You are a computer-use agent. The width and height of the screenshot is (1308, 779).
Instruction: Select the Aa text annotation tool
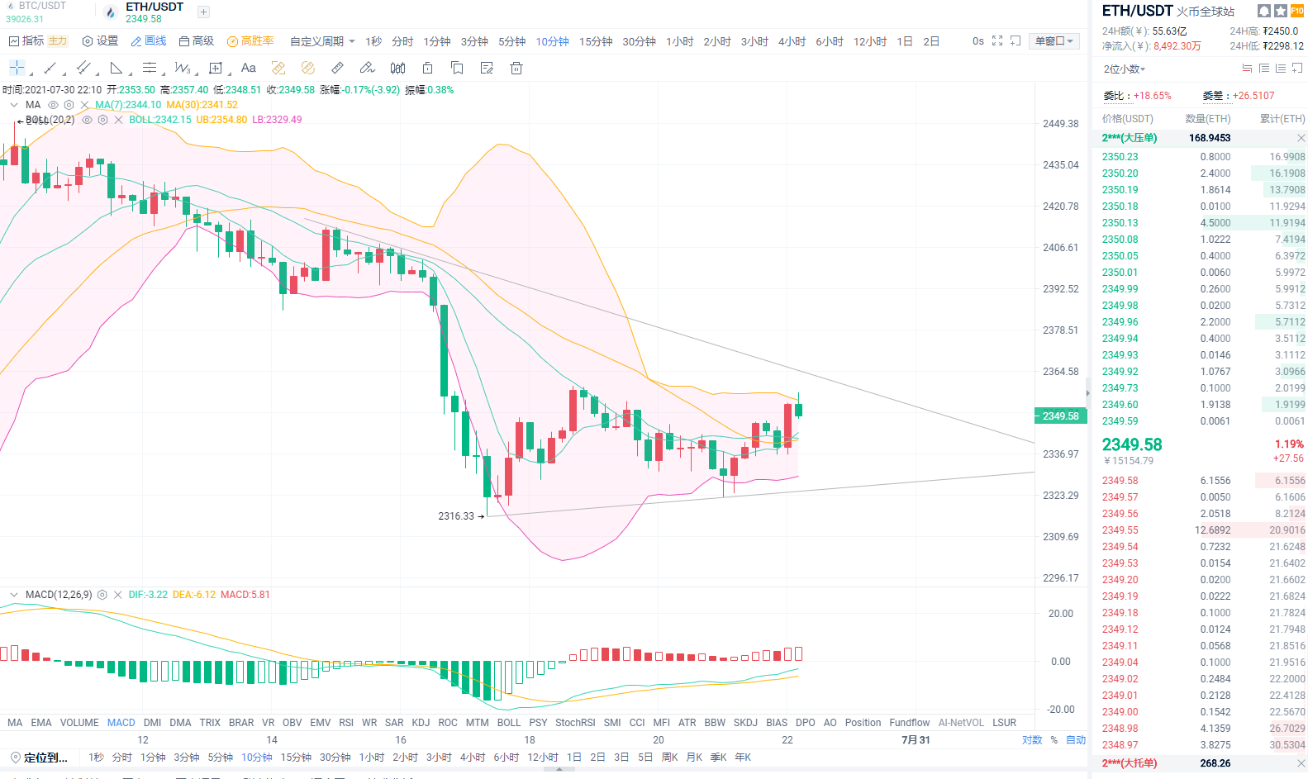[249, 68]
